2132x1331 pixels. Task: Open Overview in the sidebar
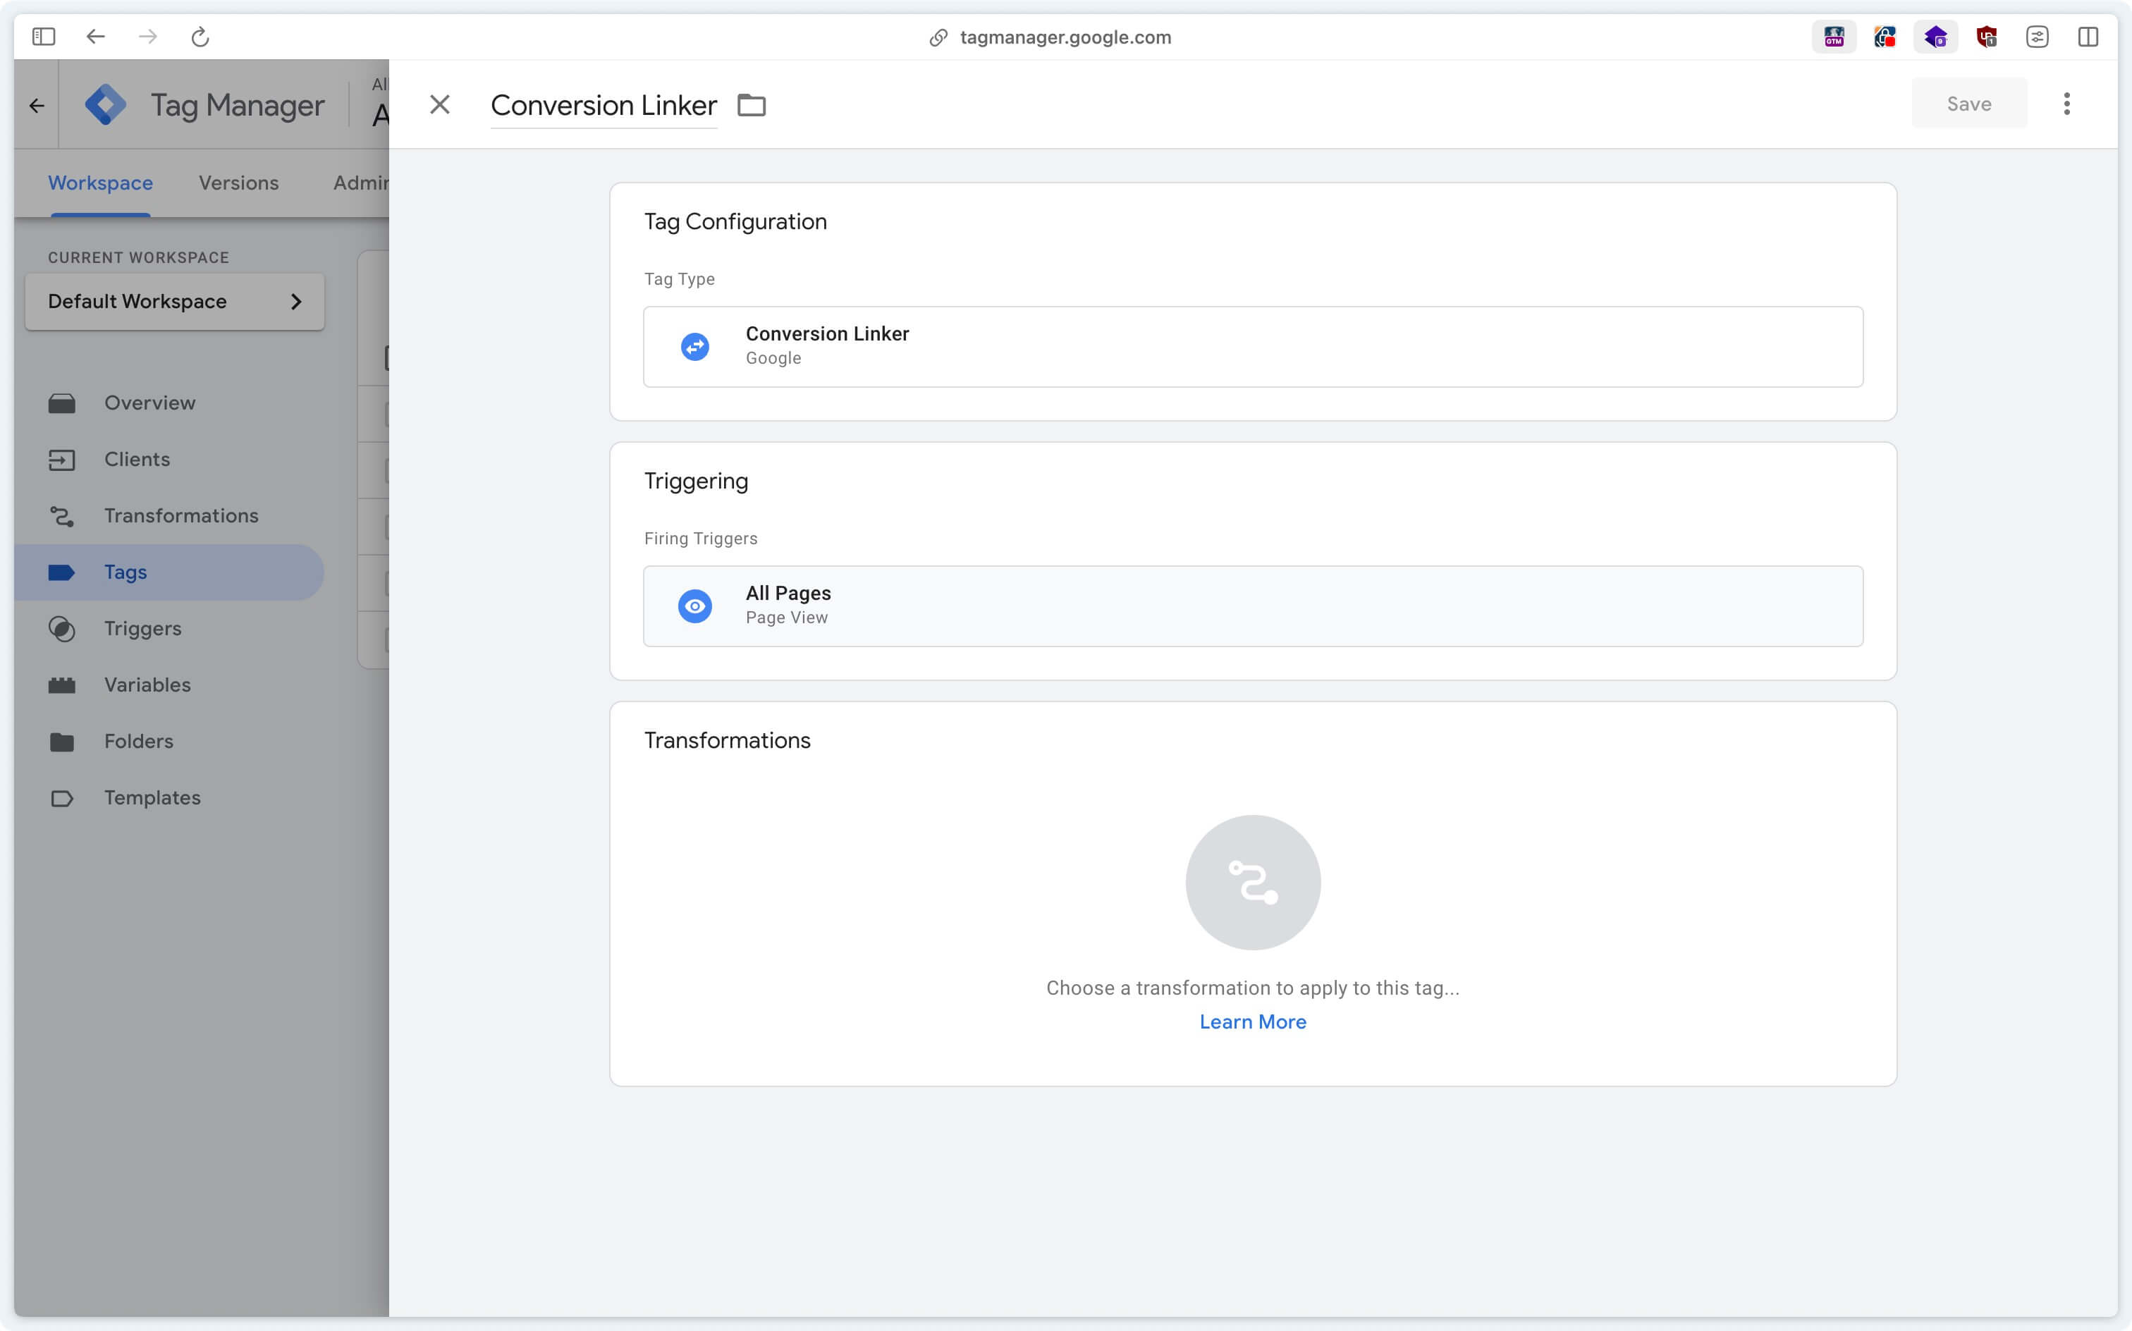tap(169, 403)
